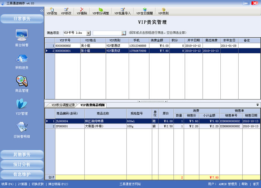Click the 商品名称 column header
The width and height of the screenshot is (261, 188).
106,113
